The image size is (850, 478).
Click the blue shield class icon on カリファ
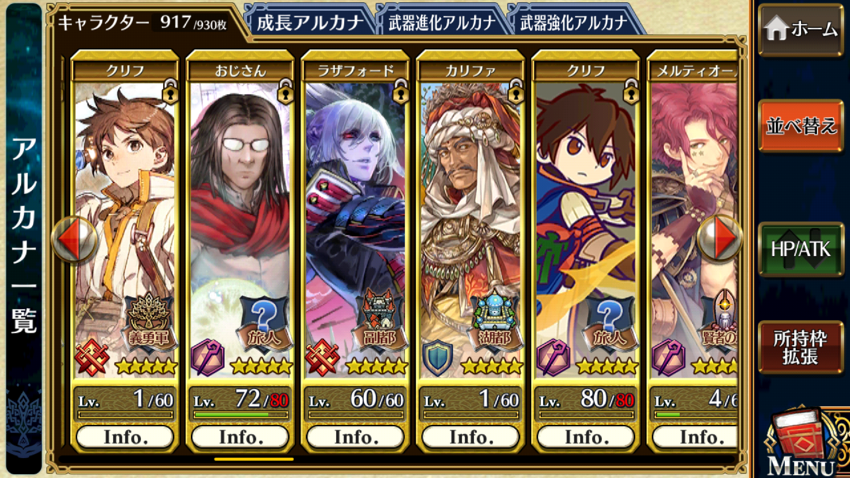437,358
